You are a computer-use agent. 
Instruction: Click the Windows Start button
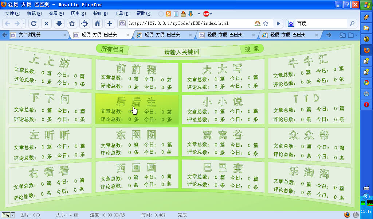tap(366, 5)
